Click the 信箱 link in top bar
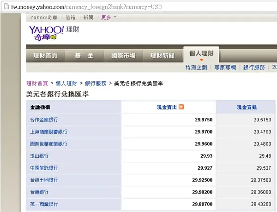 70,17
